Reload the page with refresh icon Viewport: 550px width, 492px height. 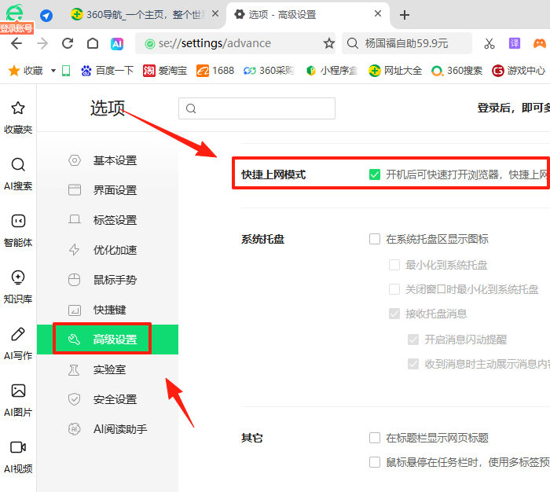point(68,43)
